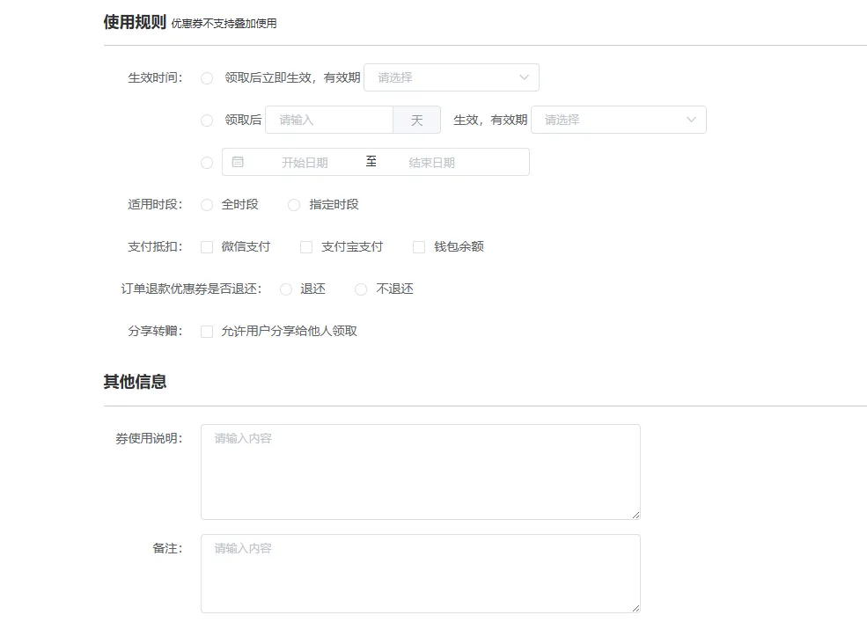Select the date range radio option
This screenshot has width=867, height=622.
[x=207, y=162]
